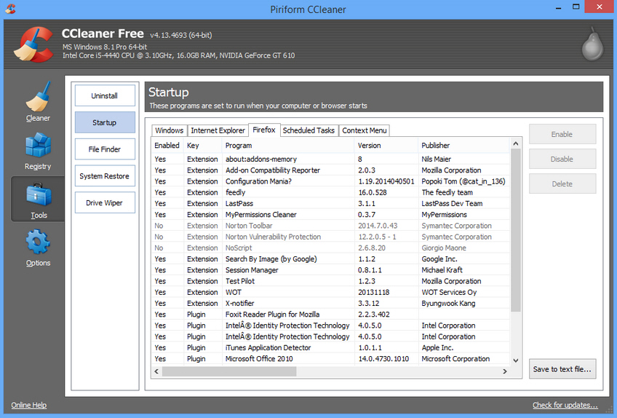Select the WOT extension row
Screen dimensions: 617x418
pos(330,292)
